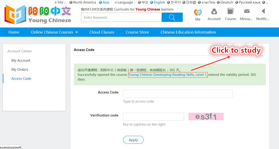Refresh the es3f1 captcha image

[x=206, y=117]
